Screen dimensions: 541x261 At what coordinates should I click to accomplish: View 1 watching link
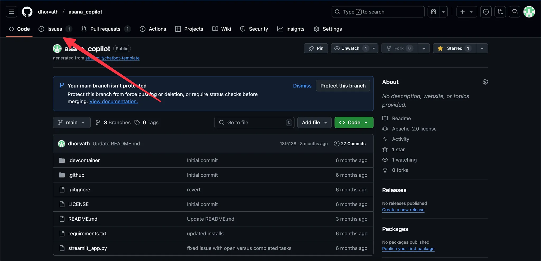point(399,160)
